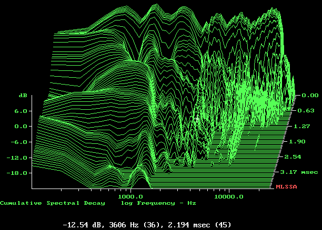Click the 10000.0 frequency axis label
The image size is (322, 230).
coord(229,197)
